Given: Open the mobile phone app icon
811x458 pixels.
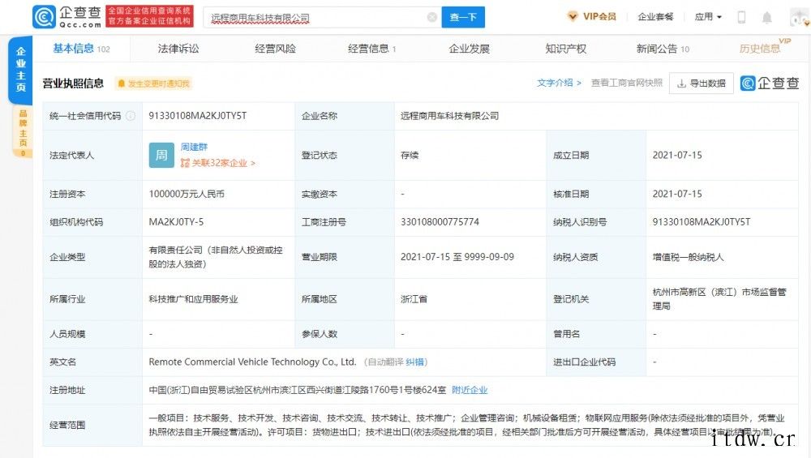Looking at the screenshot, I should [741, 17].
